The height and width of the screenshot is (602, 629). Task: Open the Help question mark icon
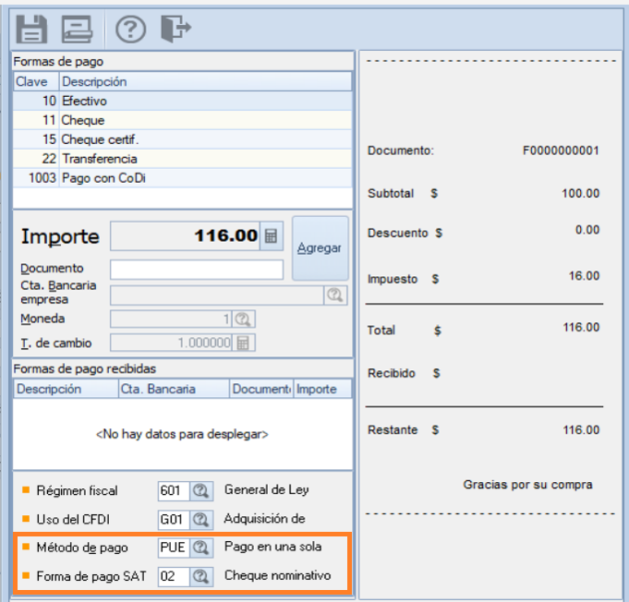point(130,29)
